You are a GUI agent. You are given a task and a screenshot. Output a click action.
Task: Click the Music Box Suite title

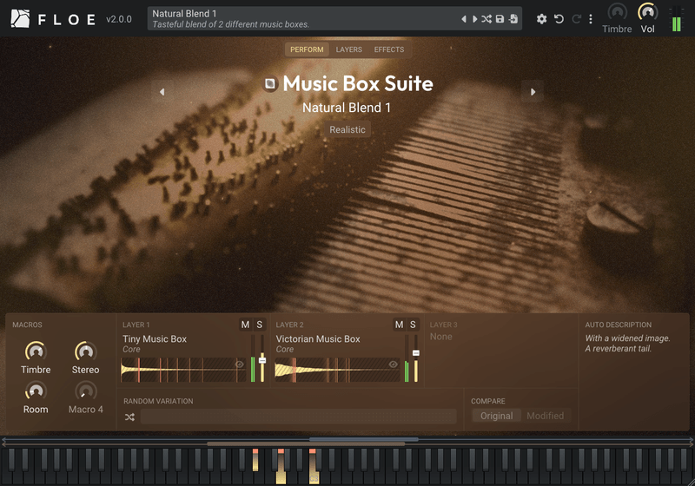358,83
